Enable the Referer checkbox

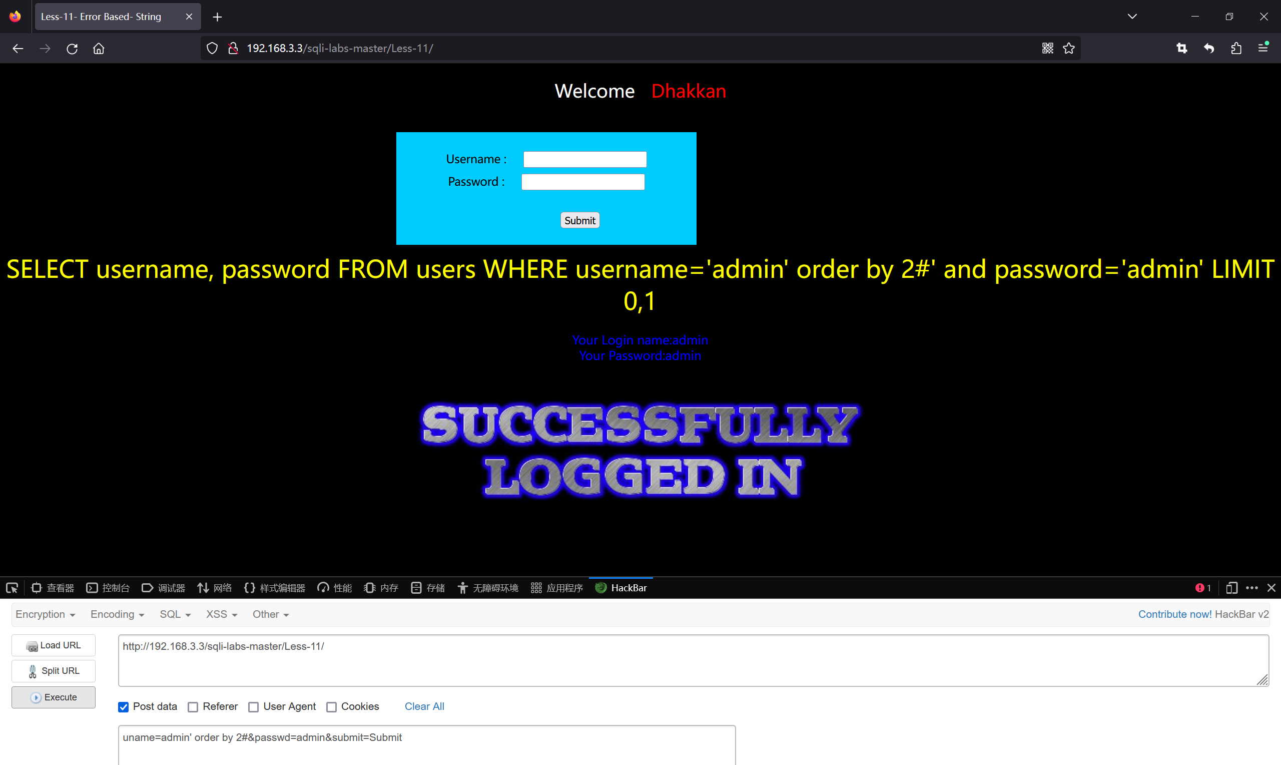click(193, 707)
